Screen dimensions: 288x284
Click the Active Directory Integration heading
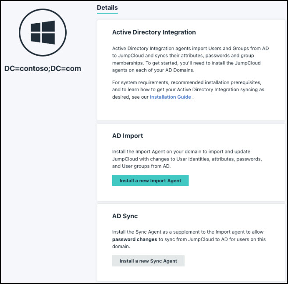coord(154,32)
